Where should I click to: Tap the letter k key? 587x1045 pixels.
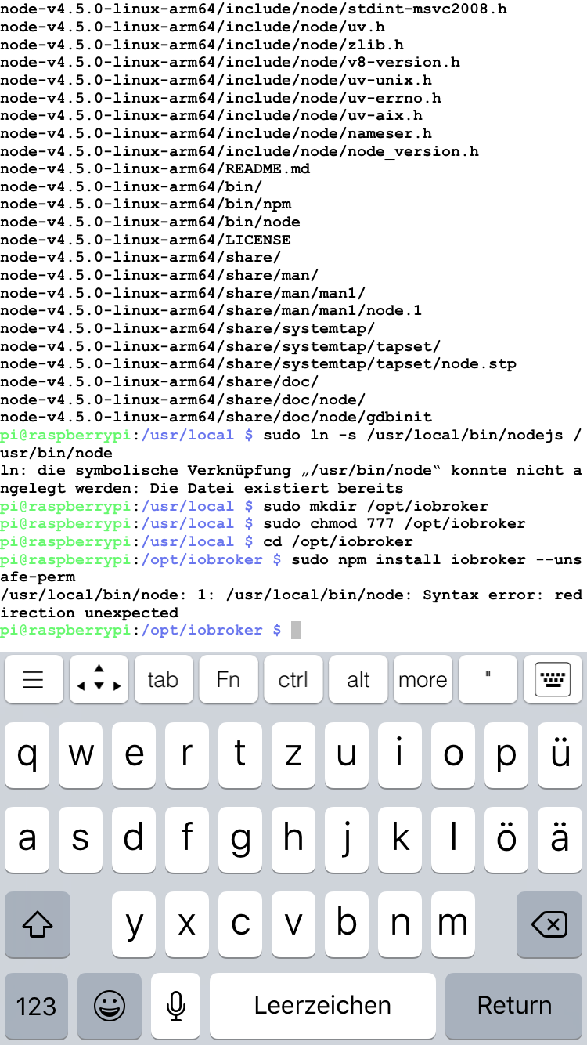400,840
